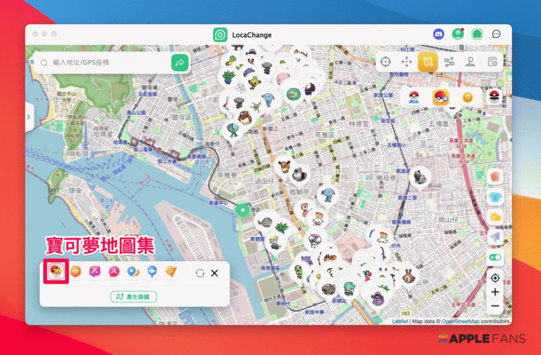This screenshot has width=541, height=355.
Task: Center map on current location target
Action: pyautogui.click(x=495, y=279)
